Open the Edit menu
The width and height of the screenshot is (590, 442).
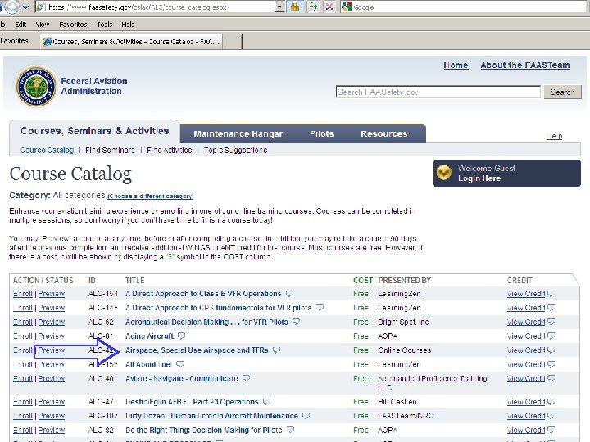[x=20, y=25]
